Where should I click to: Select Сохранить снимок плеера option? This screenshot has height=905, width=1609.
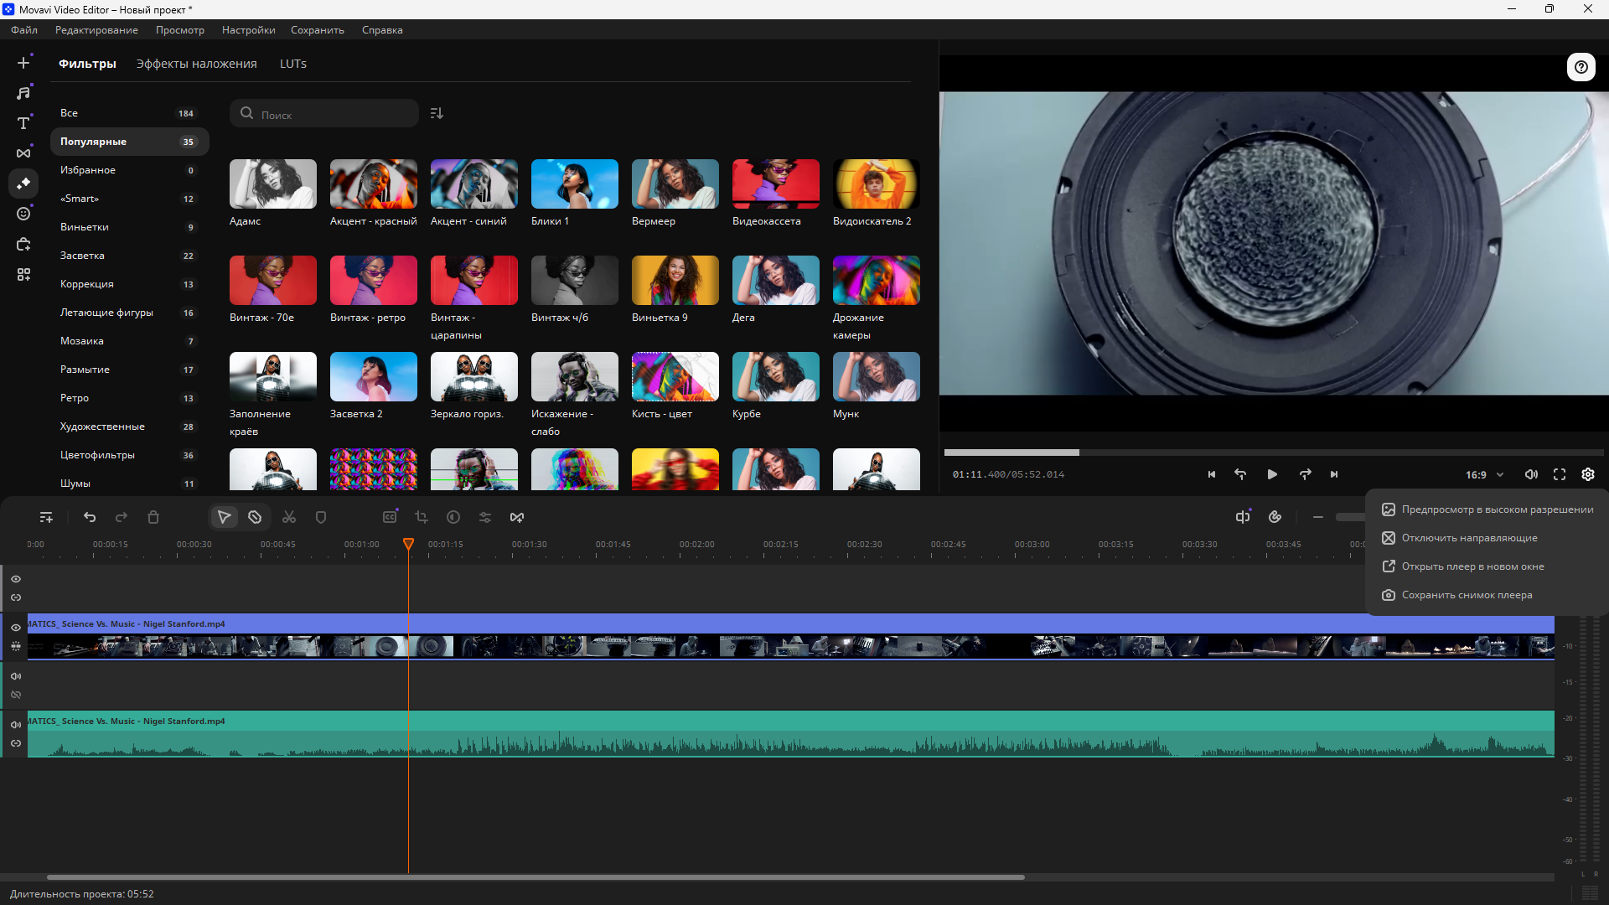point(1467,595)
